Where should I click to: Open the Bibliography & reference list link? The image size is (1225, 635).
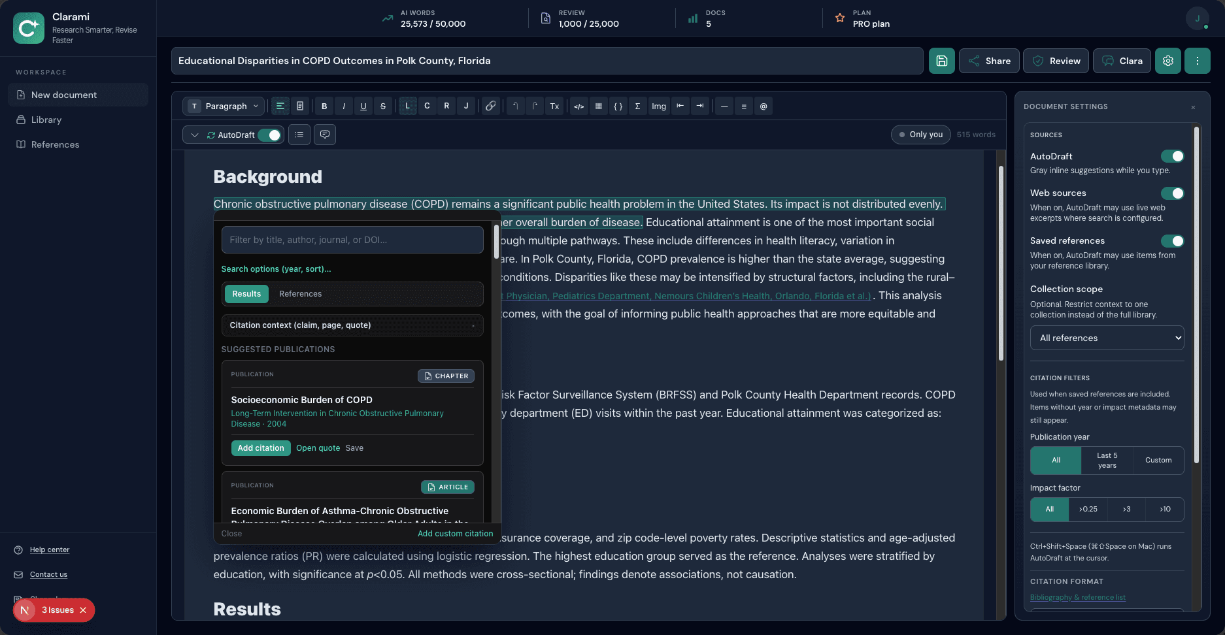coord(1078,596)
